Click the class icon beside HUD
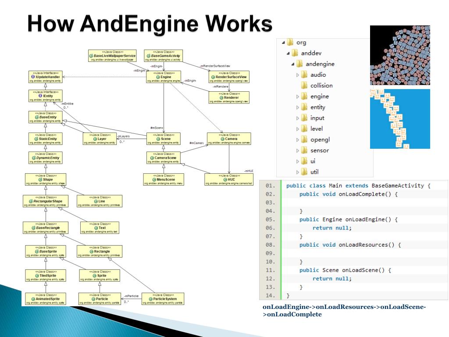Screen dimensions: 449x337 point(225,179)
